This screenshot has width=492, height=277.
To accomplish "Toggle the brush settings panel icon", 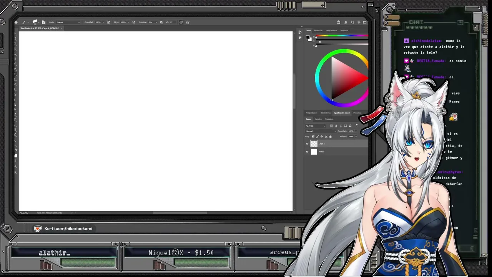I will point(43,22).
